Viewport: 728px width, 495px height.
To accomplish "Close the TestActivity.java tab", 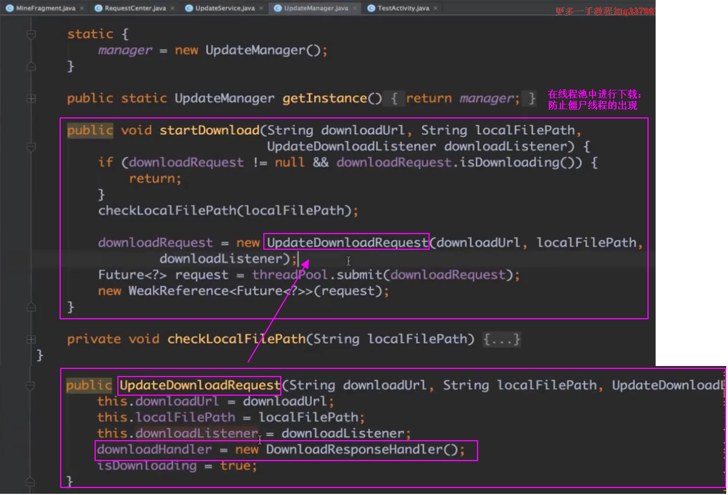I will pos(436,8).
